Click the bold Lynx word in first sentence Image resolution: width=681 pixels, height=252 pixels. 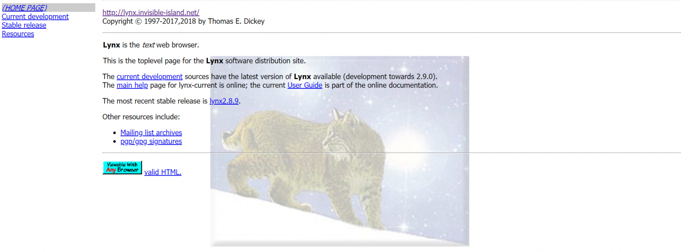pyautogui.click(x=112, y=45)
